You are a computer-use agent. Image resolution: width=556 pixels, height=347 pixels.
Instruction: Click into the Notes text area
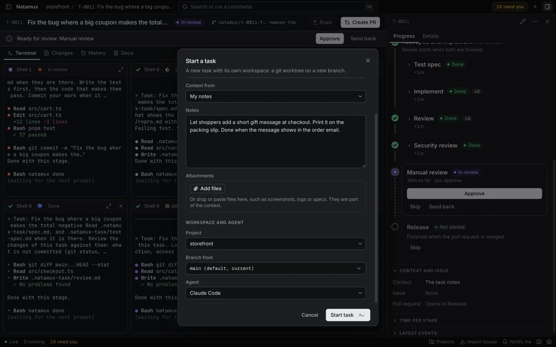coord(276,142)
